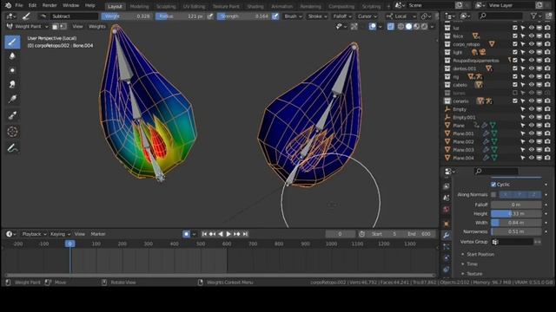Open the Edit menu
Image resolution: width=556 pixels, height=312 pixels.
tap(32, 5)
